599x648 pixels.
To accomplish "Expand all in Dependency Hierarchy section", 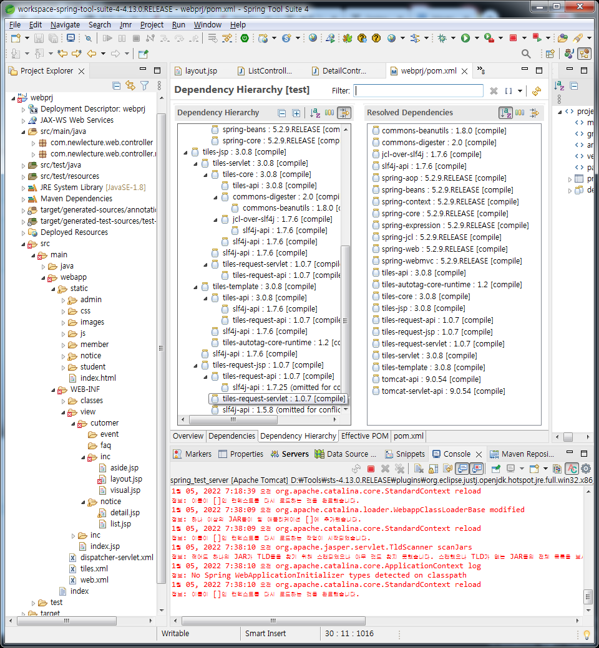I will tap(296, 113).
